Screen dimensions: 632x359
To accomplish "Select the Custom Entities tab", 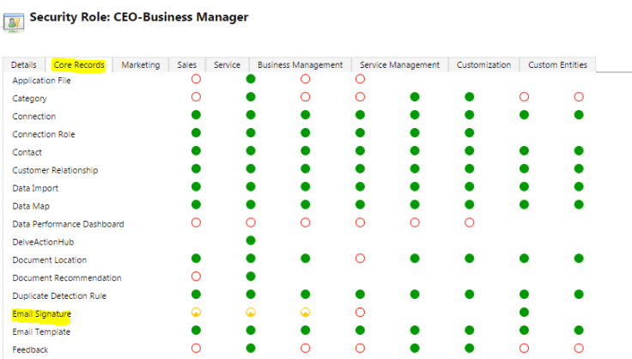I will click(x=557, y=65).
